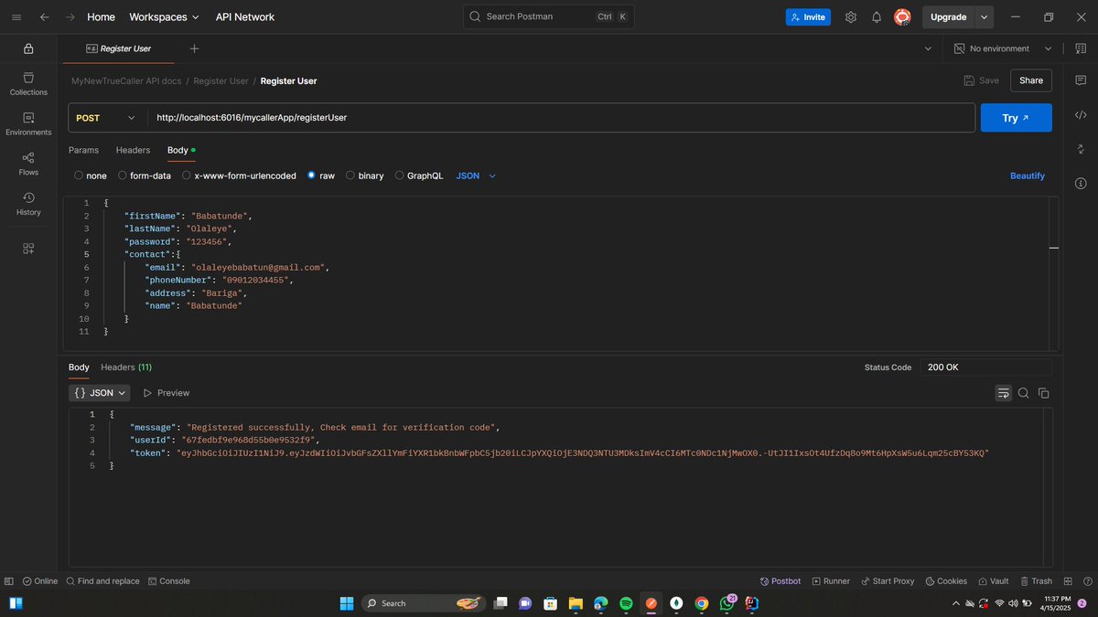Click the Search Postman box
The width and height of the screenshot is (1098, 617).
point(549,16)
